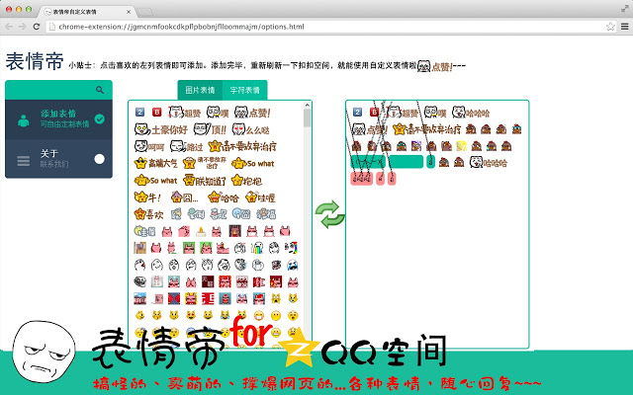Add the 喜欢 star sticker
The height and width of the screenshot is (395, 633).
148,213
